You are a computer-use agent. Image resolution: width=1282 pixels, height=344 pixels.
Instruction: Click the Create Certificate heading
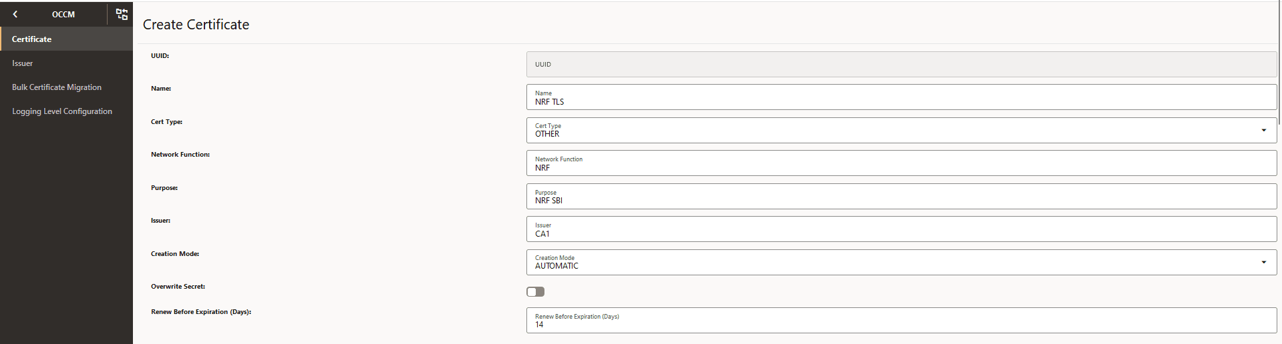pos(196,25)
